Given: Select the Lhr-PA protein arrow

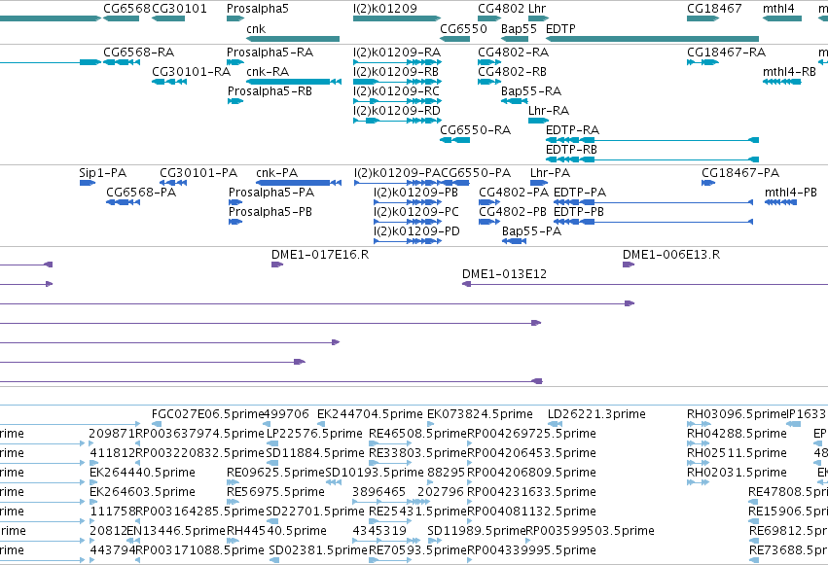Looking at the screenshot, I should (x=539, y=183).
